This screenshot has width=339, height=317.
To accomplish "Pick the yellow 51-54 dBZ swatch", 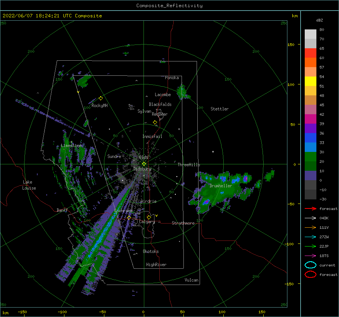I will tap(310, 81).
